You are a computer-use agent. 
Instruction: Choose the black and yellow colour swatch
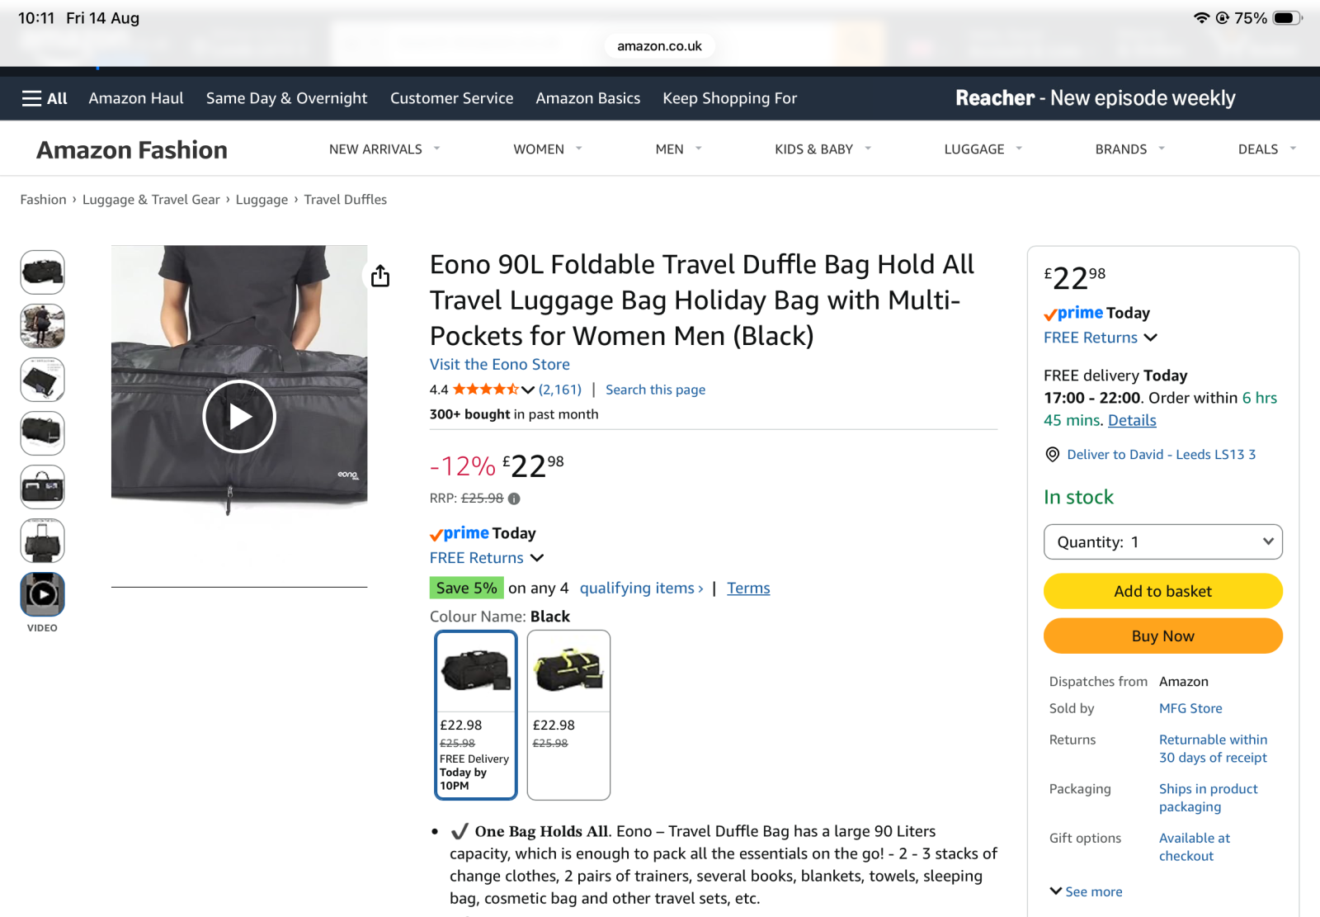click(568, 715)
